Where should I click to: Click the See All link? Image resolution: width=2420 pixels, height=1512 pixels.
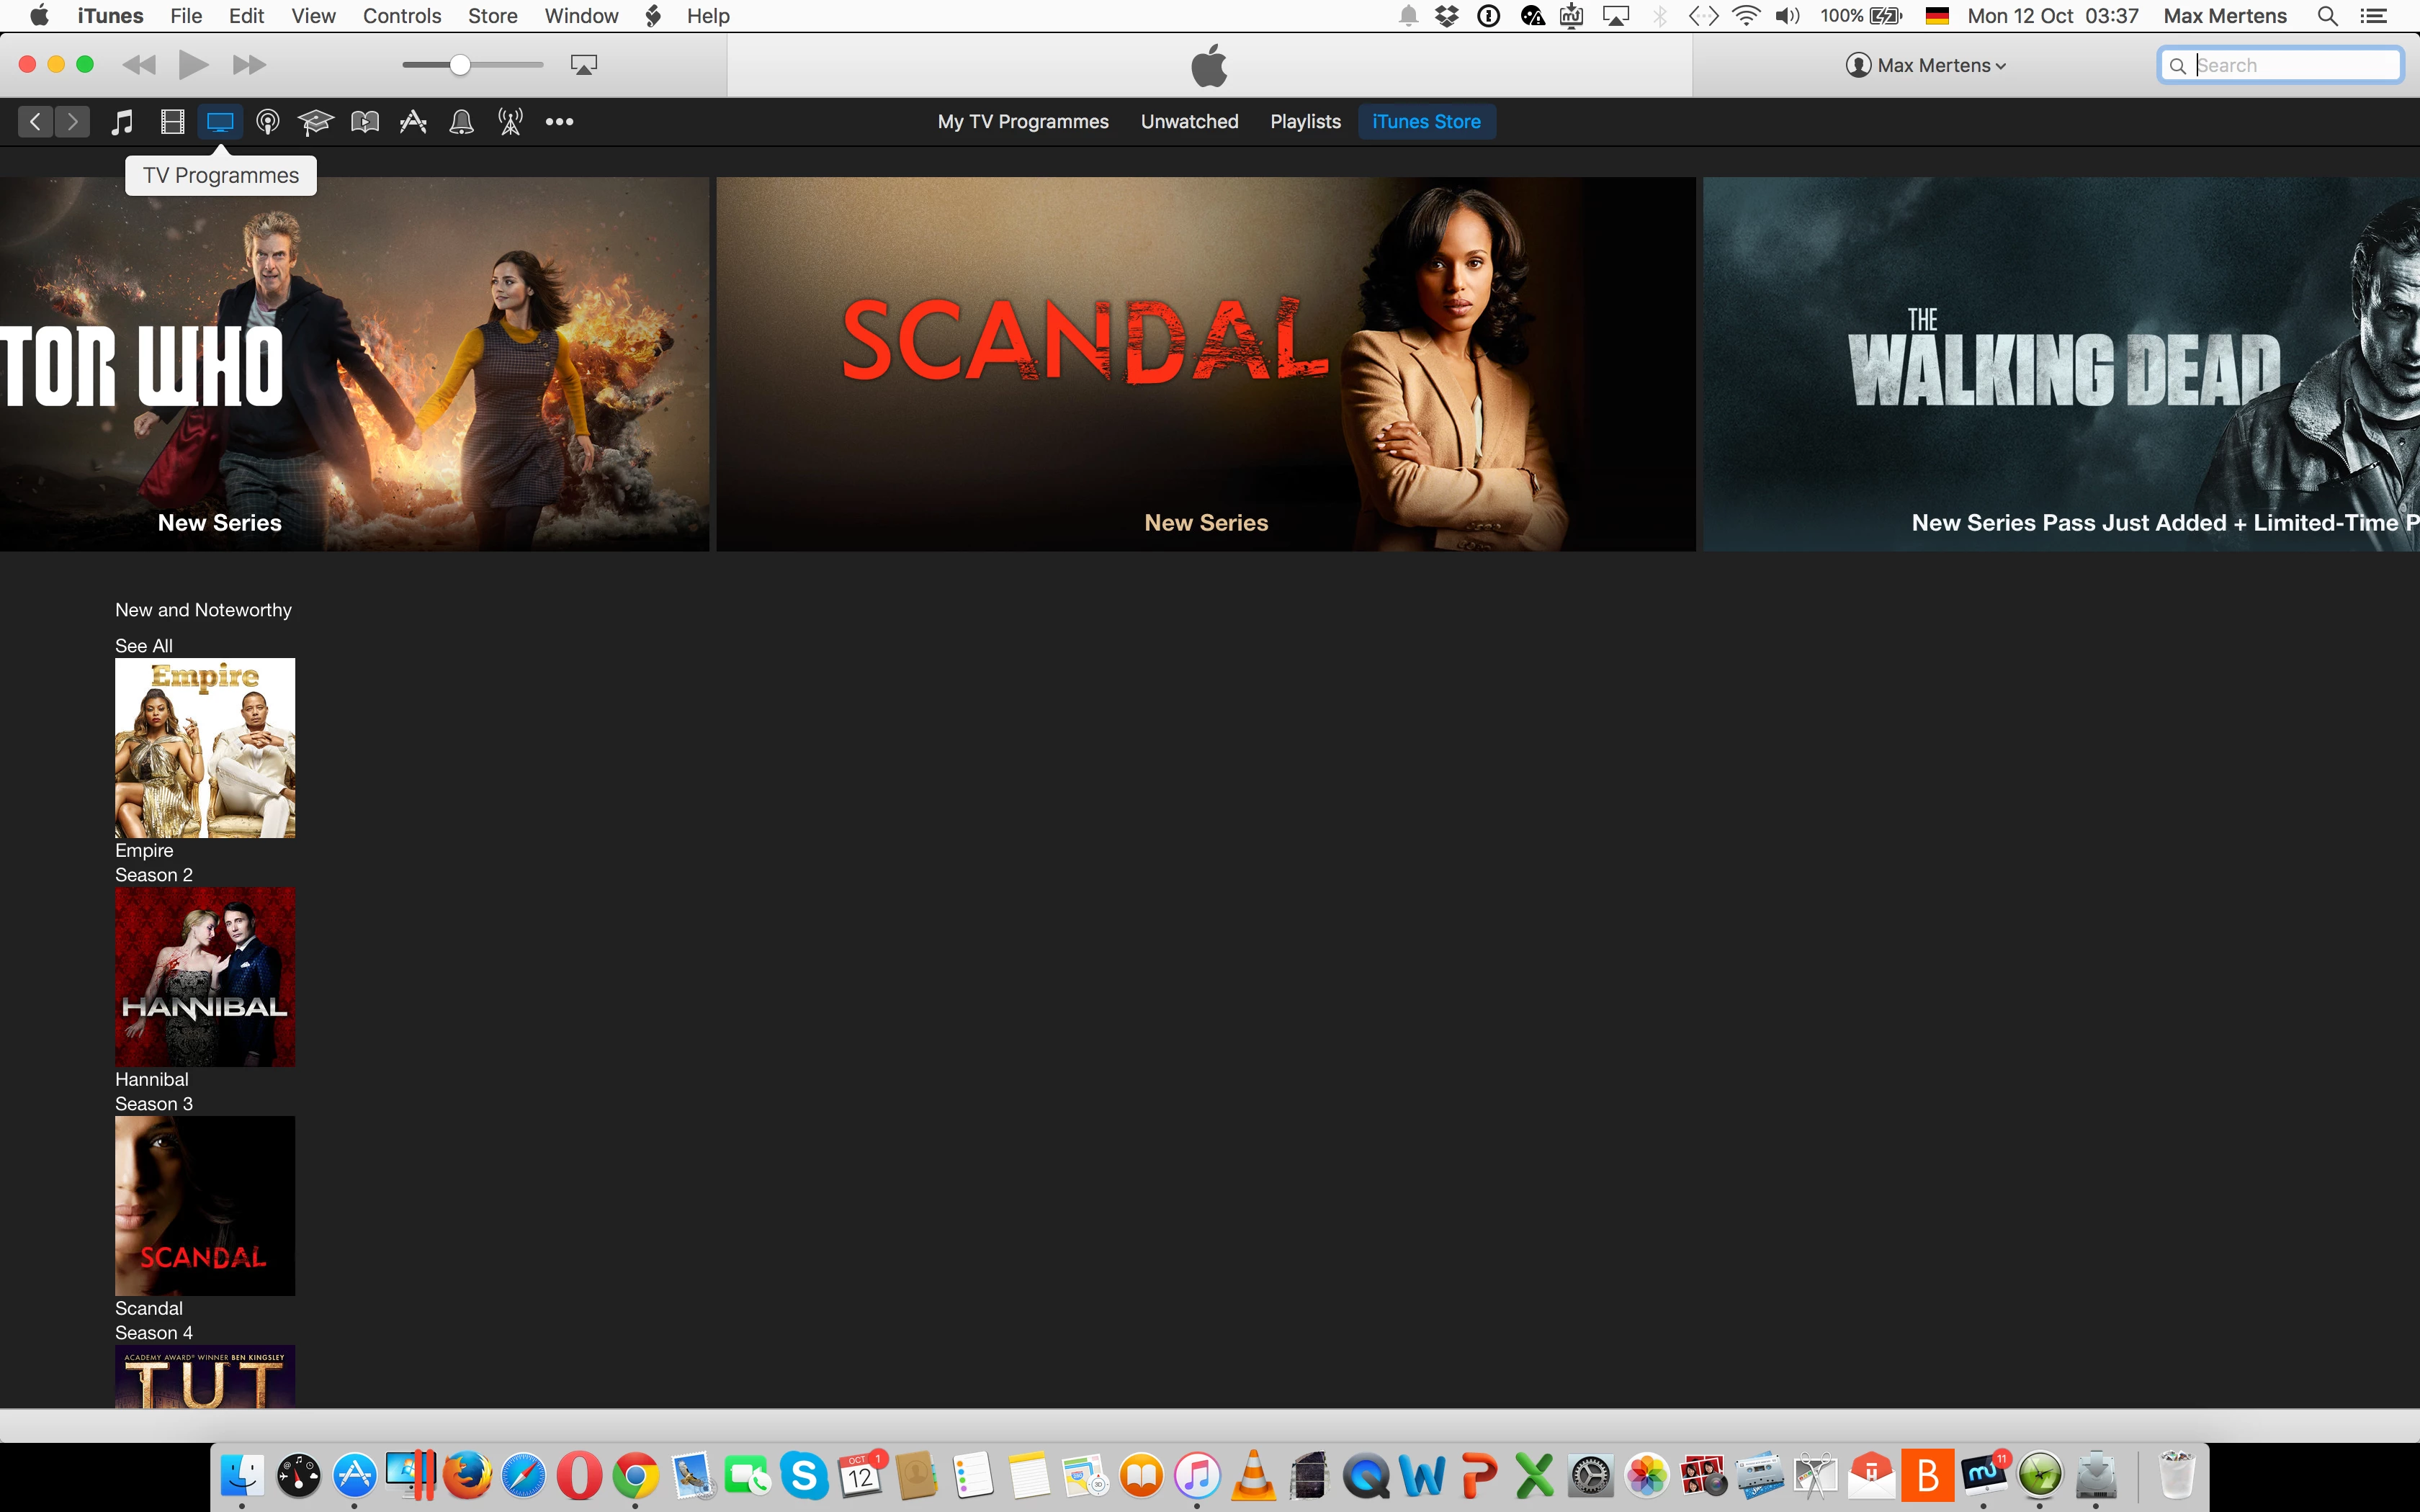pyautogui.click(x=143, y=646)
